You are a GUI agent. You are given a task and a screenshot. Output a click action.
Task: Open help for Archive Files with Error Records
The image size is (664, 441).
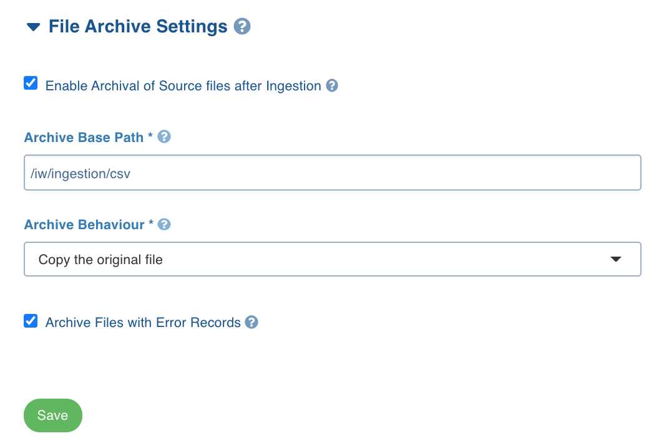251,322
